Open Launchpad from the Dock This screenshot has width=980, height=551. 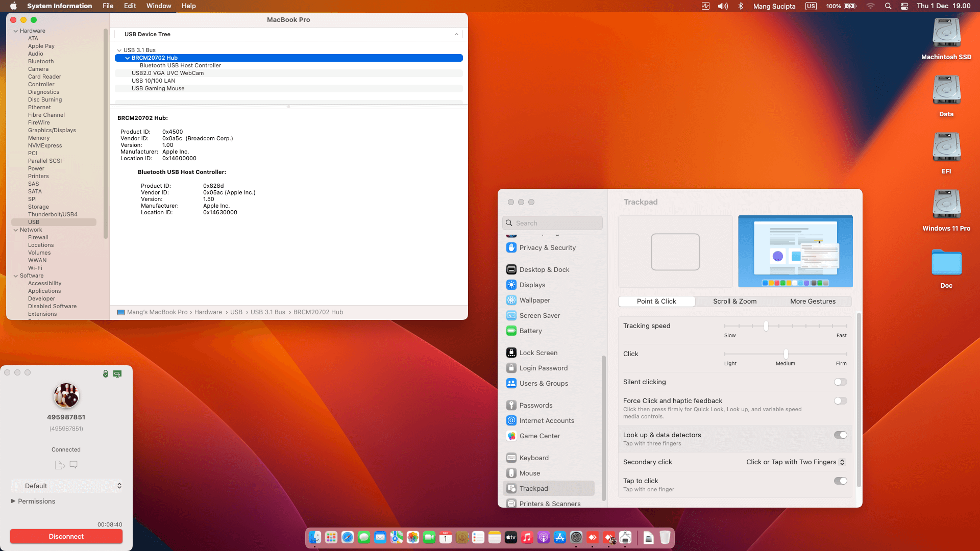pos(331,537)
